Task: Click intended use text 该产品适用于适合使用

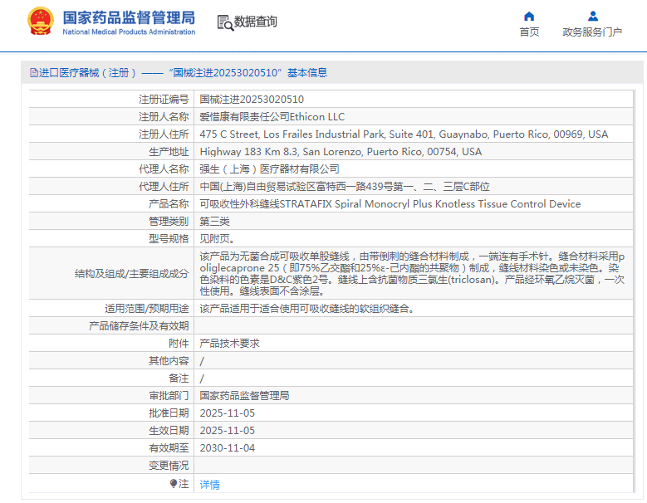Action: click(307, 309)
